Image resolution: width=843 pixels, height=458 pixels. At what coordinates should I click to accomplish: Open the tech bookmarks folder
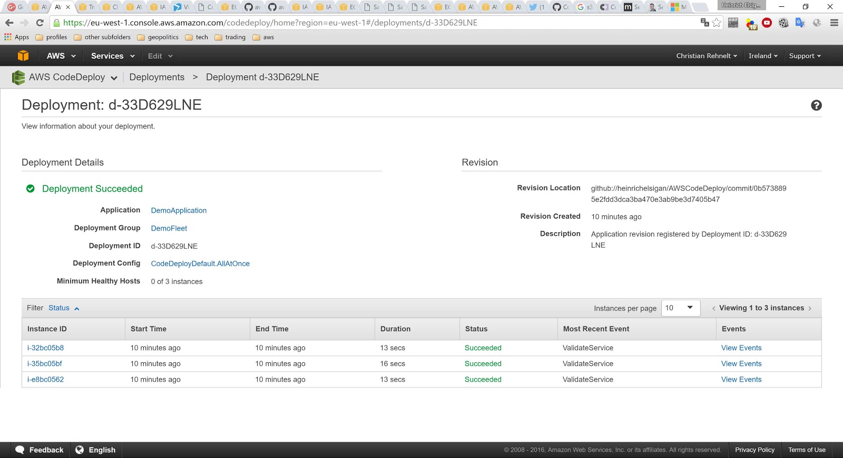[197, 37]
